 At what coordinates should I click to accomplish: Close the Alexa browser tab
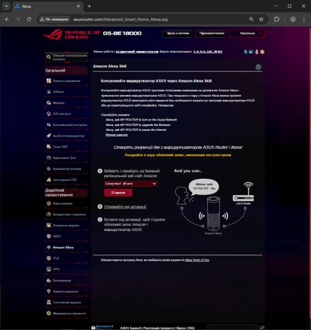[78, 6]
